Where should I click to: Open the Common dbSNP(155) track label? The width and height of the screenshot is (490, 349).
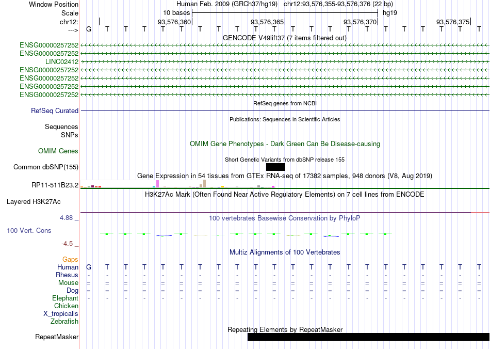pos(46,167)
